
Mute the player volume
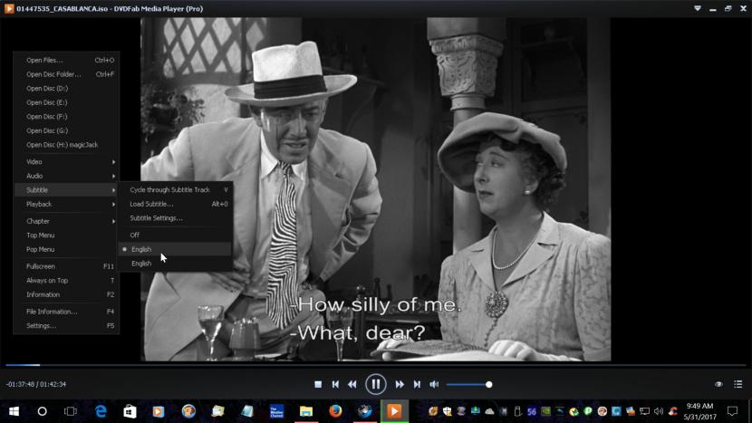(434, 384)
